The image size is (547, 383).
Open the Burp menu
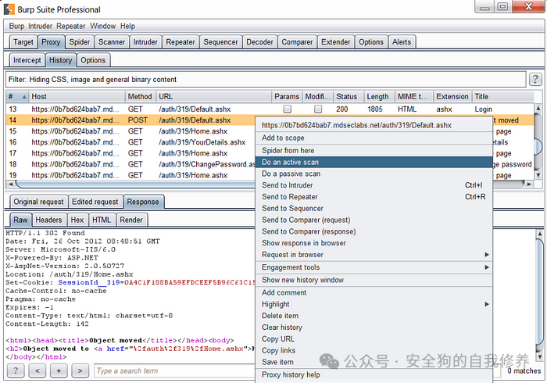pyautogui.click(x=16, y=26)
